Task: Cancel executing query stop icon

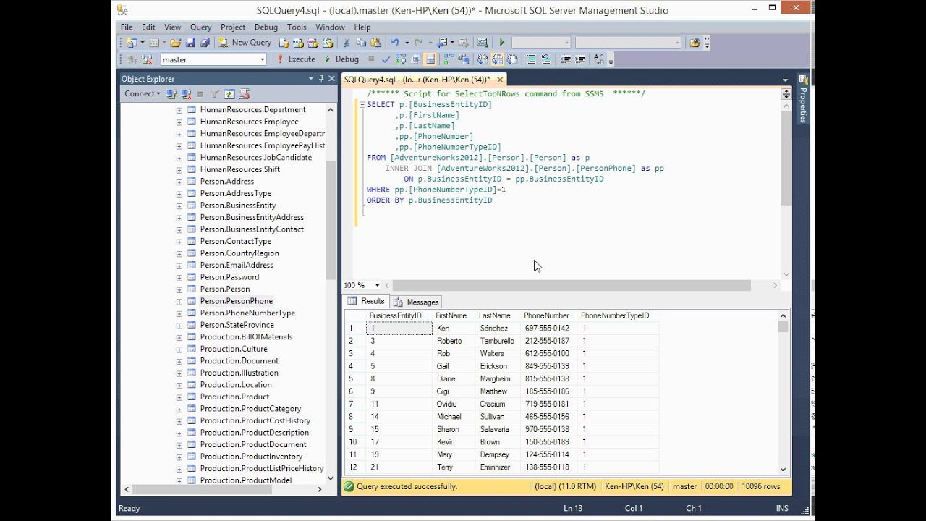Action: [x=371, y=59]
